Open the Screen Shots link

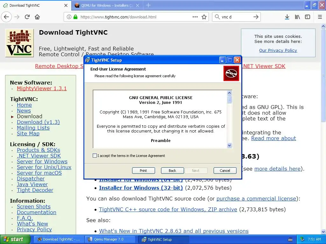(x=34, y=207)
